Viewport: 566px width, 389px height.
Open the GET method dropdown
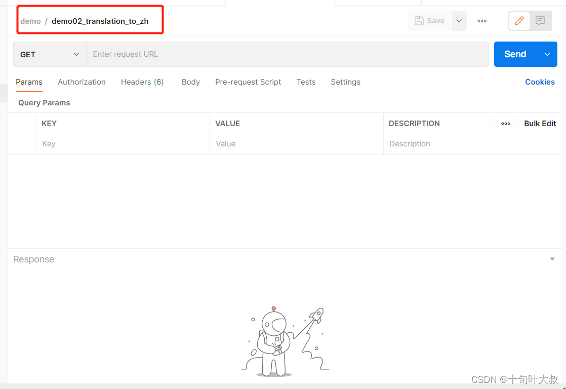50,54
